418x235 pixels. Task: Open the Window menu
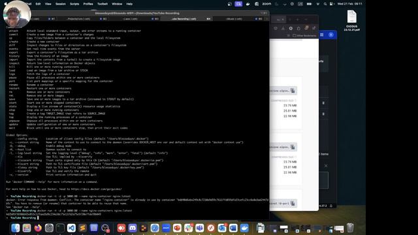point(117,4)
